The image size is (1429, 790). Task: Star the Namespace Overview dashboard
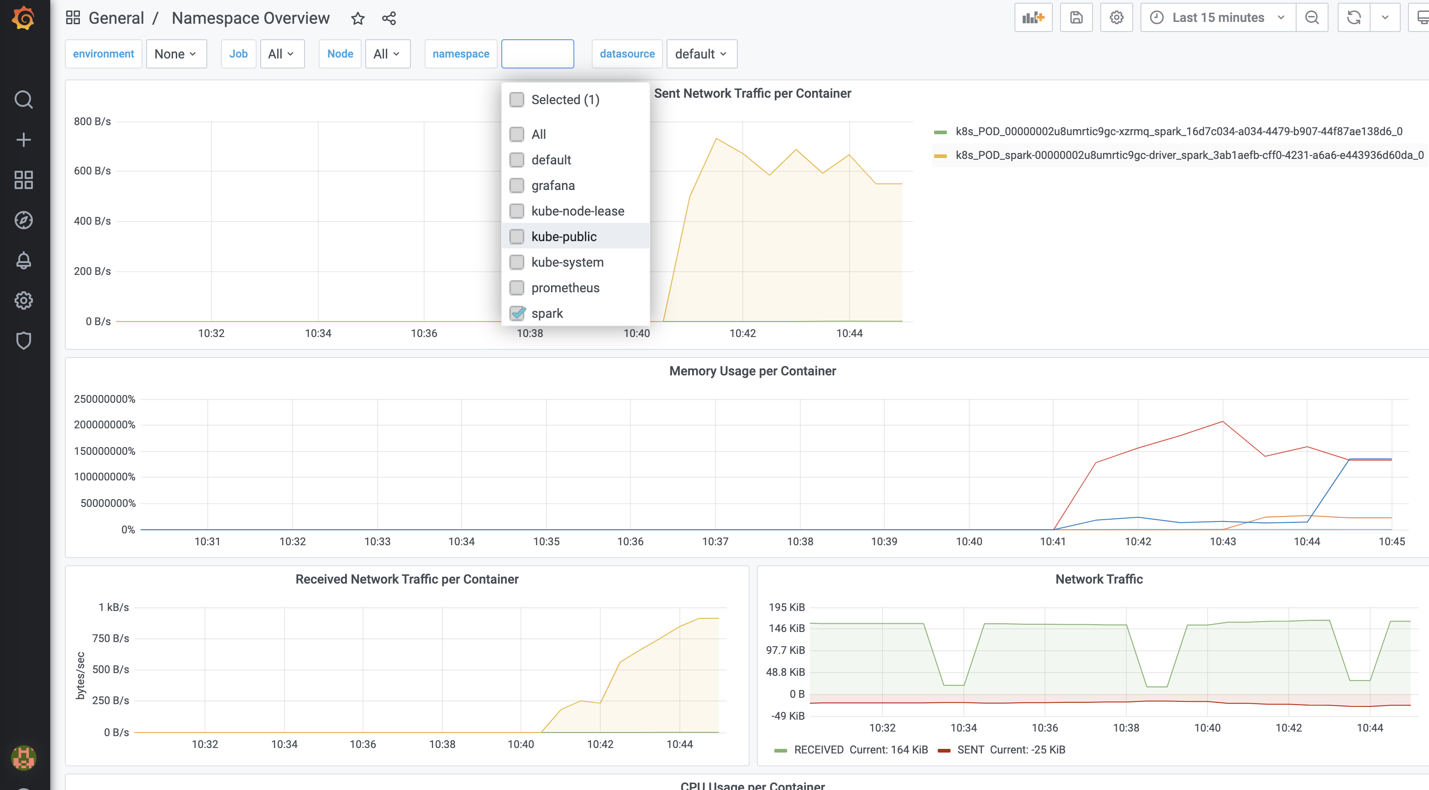point(358,18)
